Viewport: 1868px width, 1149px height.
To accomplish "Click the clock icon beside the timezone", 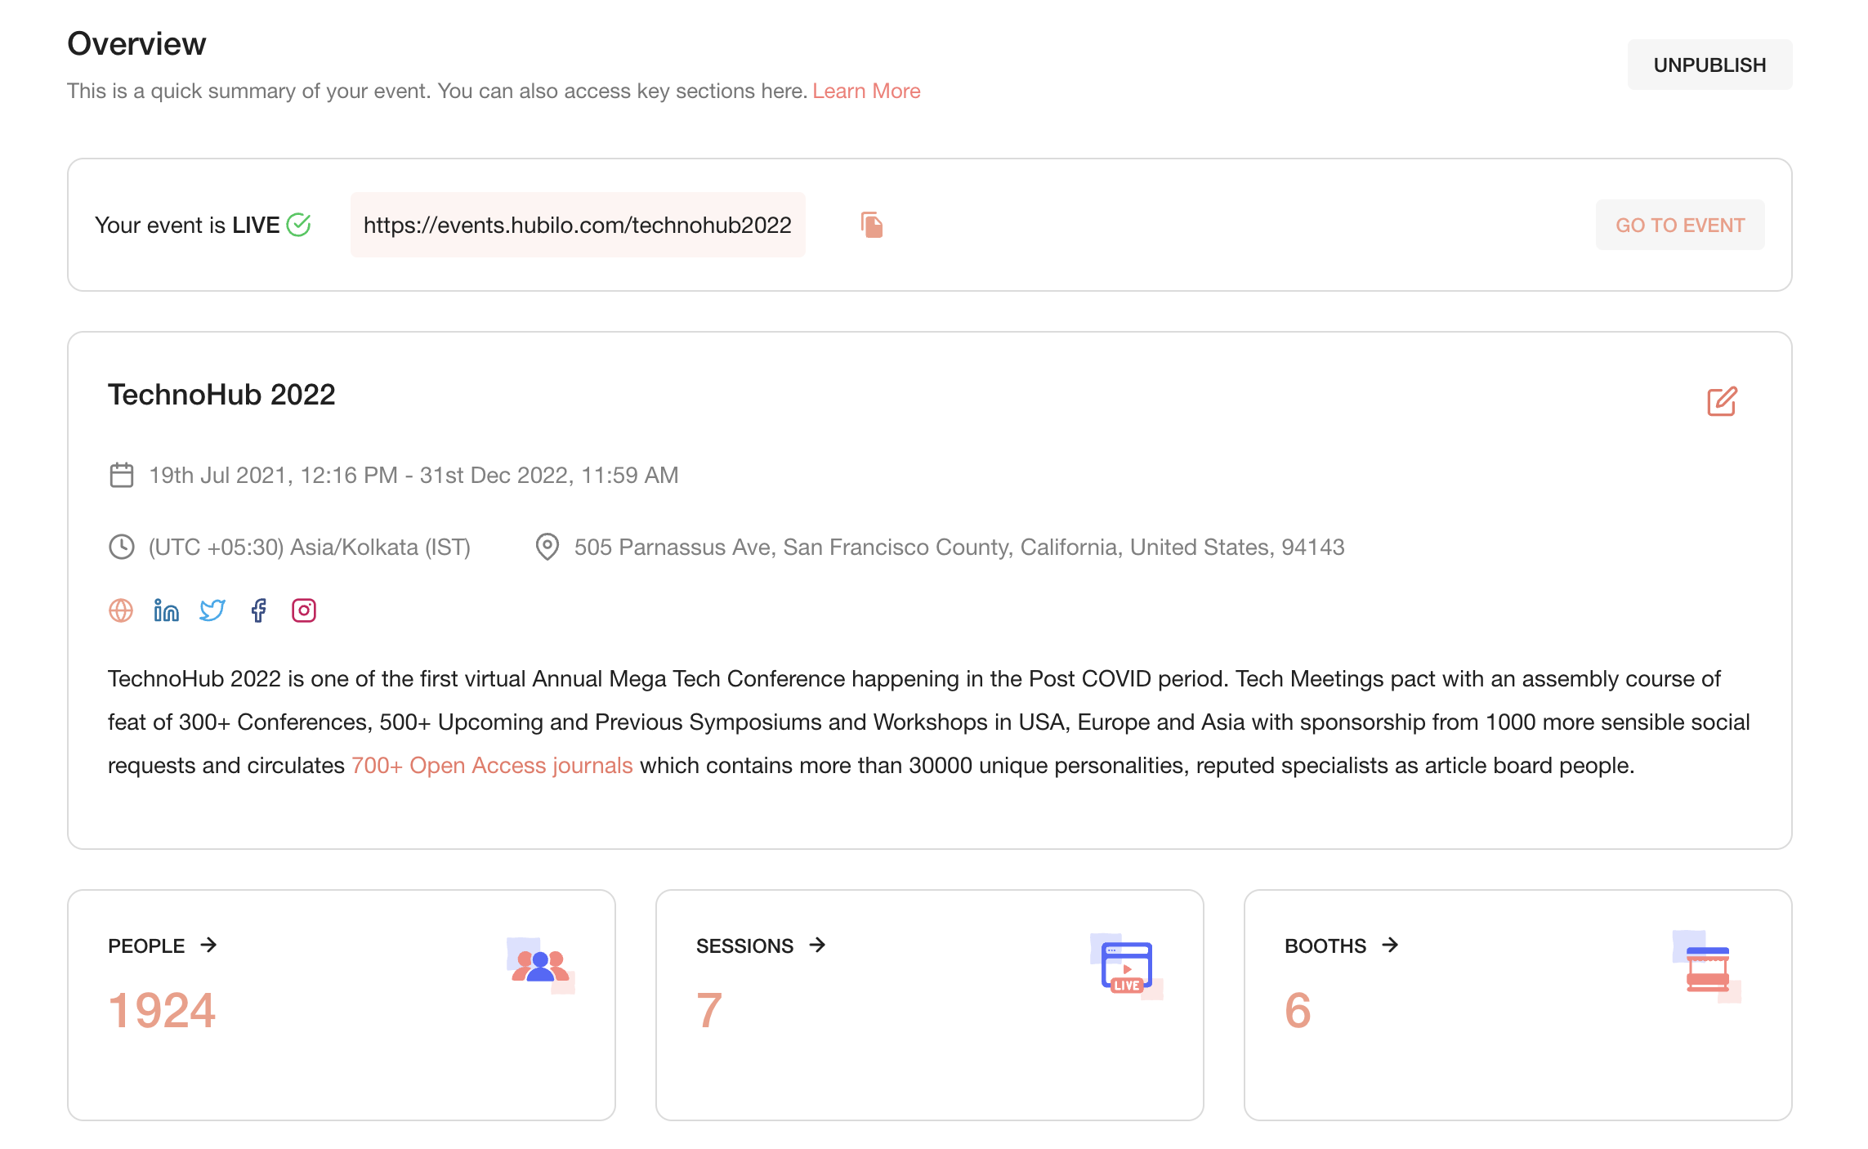I will tap(122, 547).
